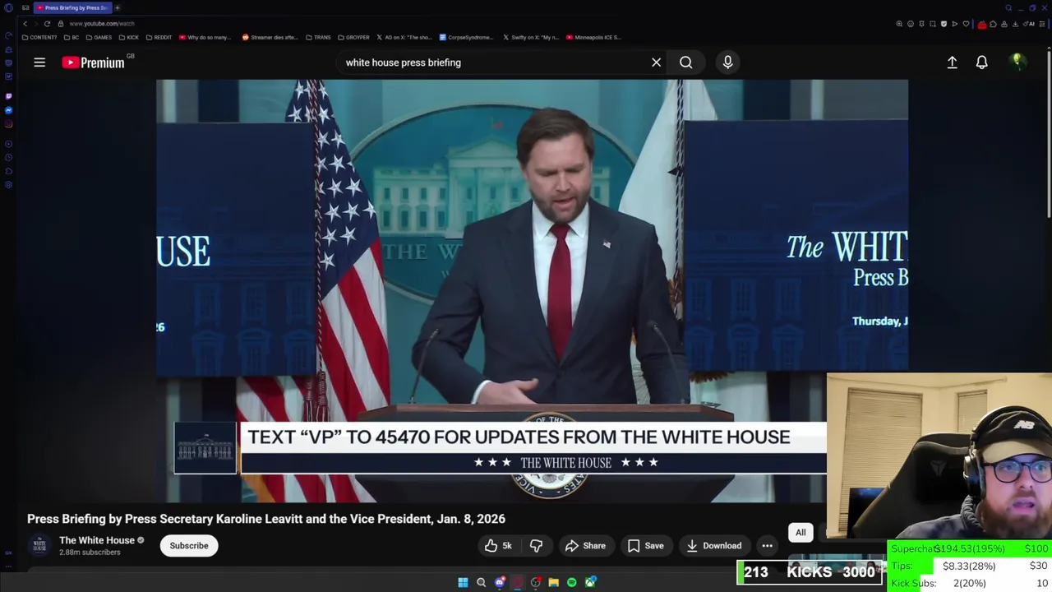Image resolution: width=1052 pixels, height=592 pixels.
Task: Open the REDDIT bookmarks folder
Action: point(159,37)
